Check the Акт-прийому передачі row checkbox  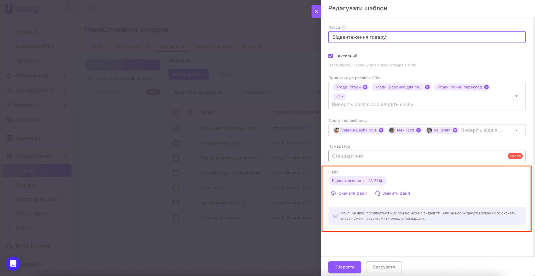[176, 203]
